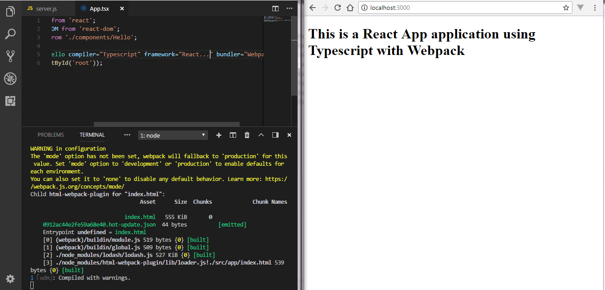Open the Extensions view
Viewport: 605px width, 290px height.
click(x=10, y=101)
